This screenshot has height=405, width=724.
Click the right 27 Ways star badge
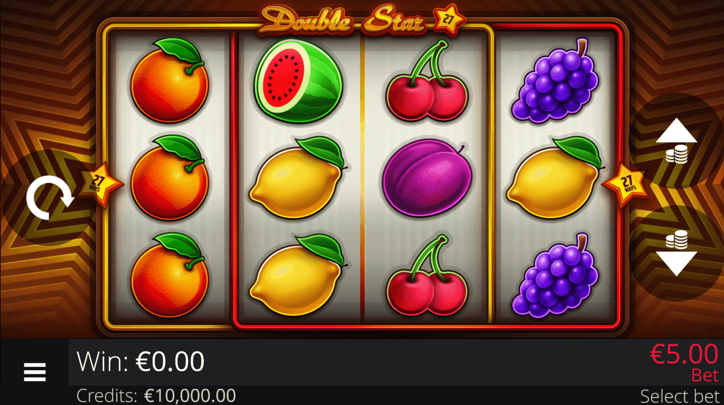click(625, 184)
